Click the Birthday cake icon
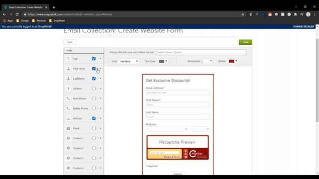This screenshot has height=179, width=319. 68,118
